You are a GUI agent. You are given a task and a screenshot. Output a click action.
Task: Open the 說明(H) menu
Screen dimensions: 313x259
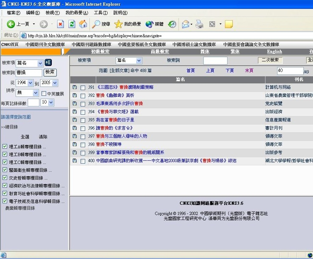tap(120, 13)
